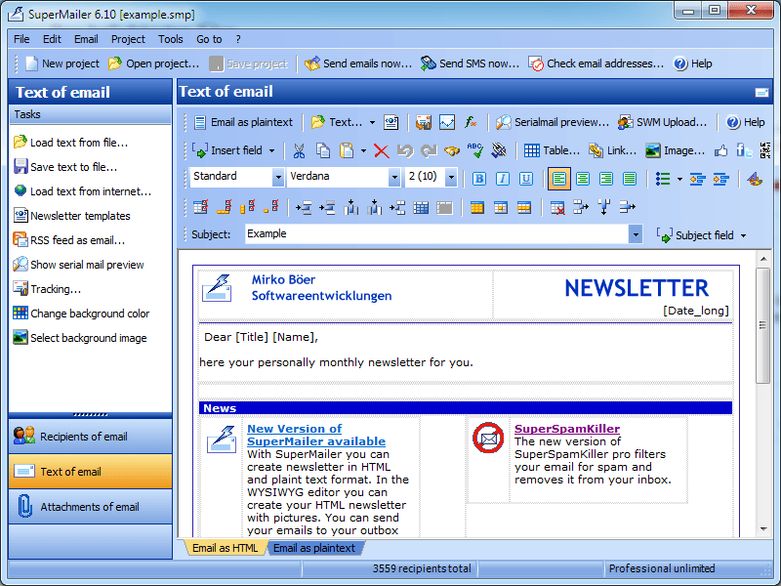Expand the Text... dropdown arrow
The height and width of the screenshot is (586, 781).
[x=372, y=122]
